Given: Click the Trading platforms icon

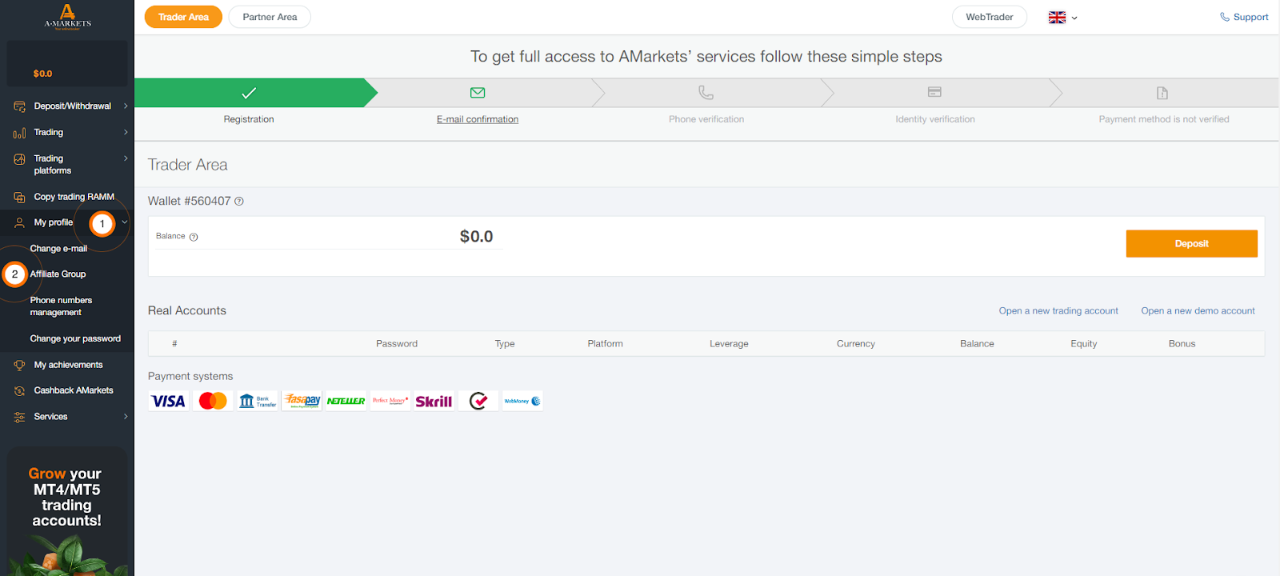Looking at the screenshot, I should 19,159.
